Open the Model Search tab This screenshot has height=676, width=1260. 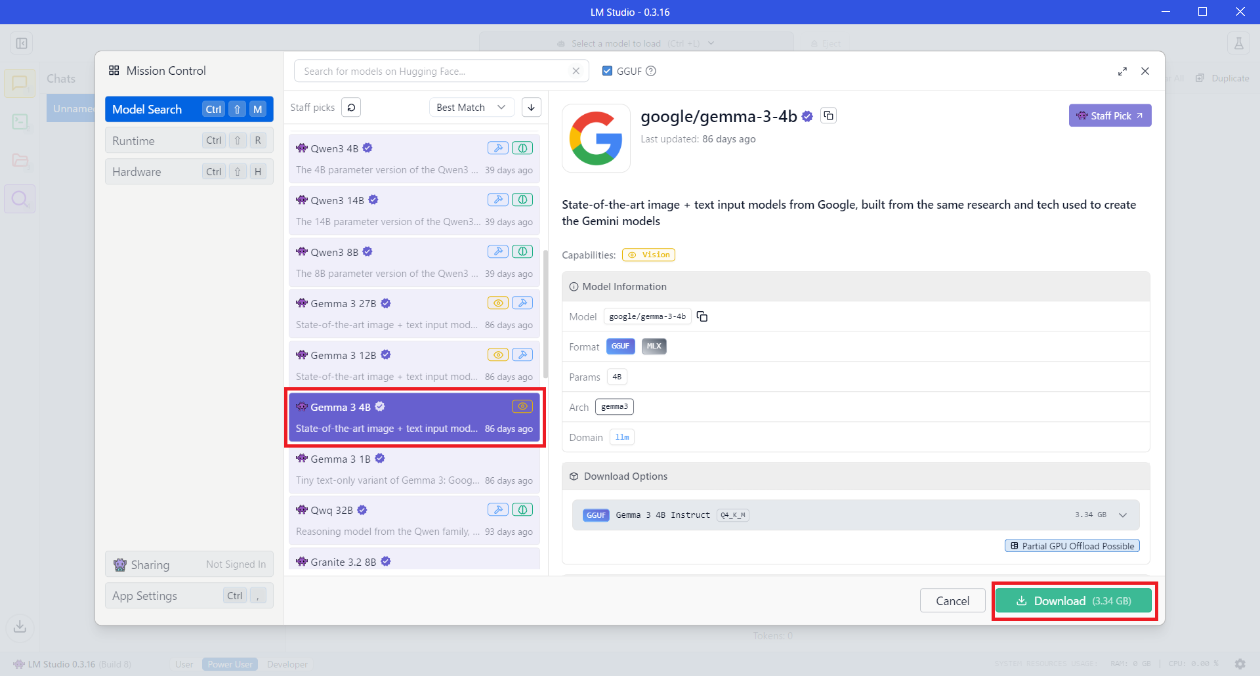click(x=189, y=109)
